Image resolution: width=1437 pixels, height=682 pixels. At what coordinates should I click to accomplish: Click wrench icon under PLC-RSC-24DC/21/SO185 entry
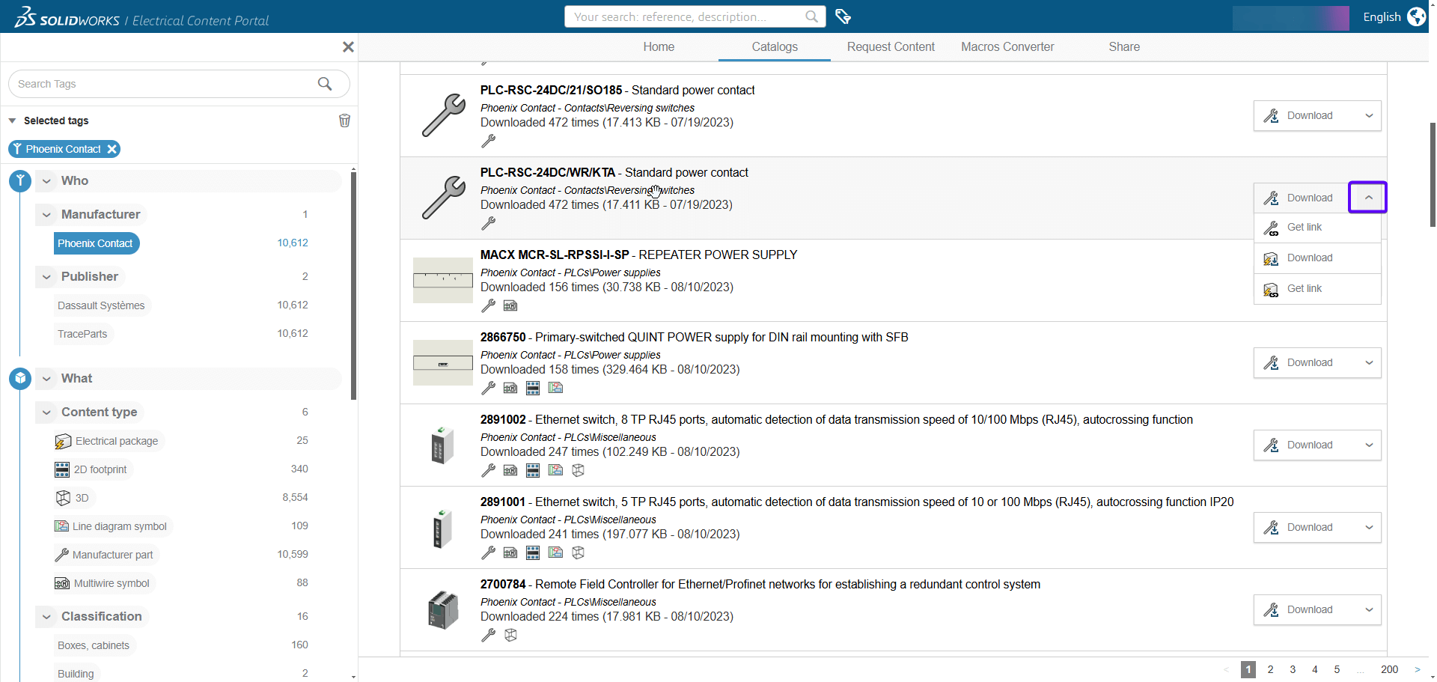(488, 141)
